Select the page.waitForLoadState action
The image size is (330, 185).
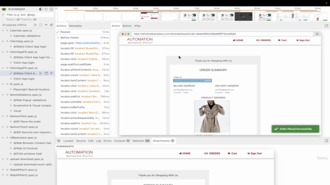pos(83,64)
